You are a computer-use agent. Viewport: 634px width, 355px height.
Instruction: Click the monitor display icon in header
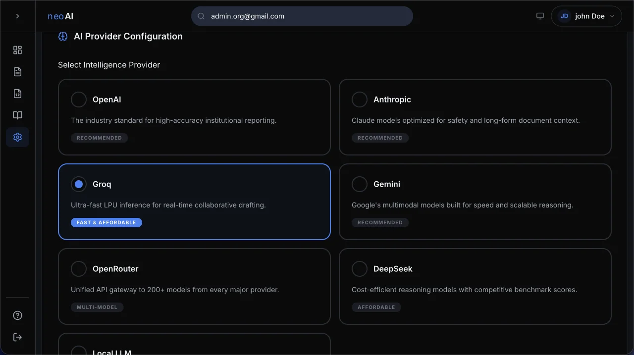[x=540, y=16]
